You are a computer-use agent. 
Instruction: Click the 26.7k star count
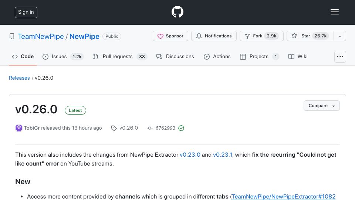[320, 36]
